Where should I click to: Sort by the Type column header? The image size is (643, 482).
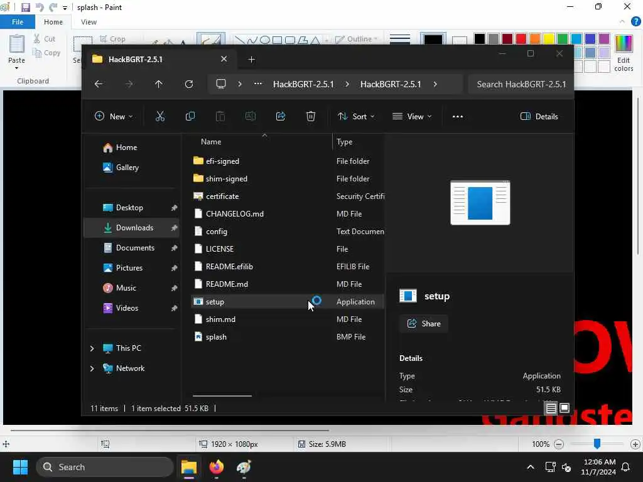point(345,142)
